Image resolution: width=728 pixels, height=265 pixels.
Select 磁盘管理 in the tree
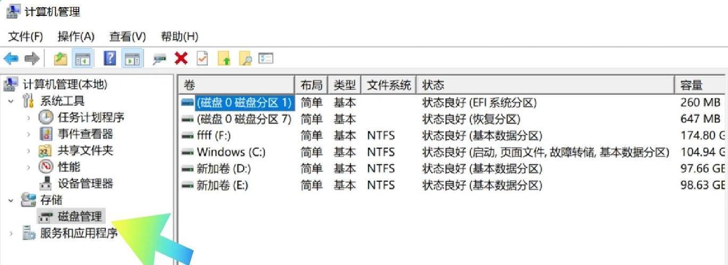pyautogui.click(x=80, y=216)
